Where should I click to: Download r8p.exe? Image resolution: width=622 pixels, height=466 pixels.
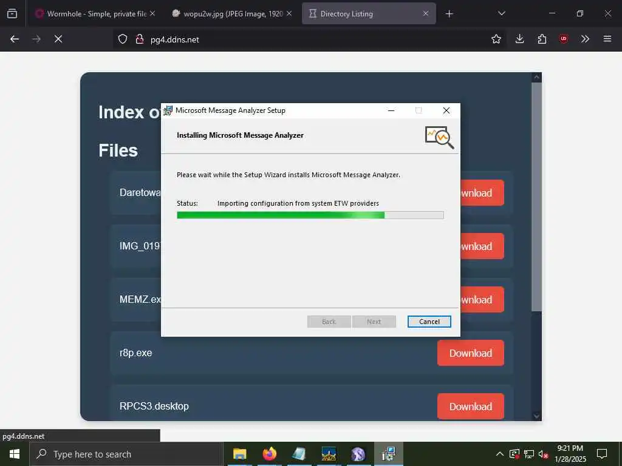[x=471, y=353]
